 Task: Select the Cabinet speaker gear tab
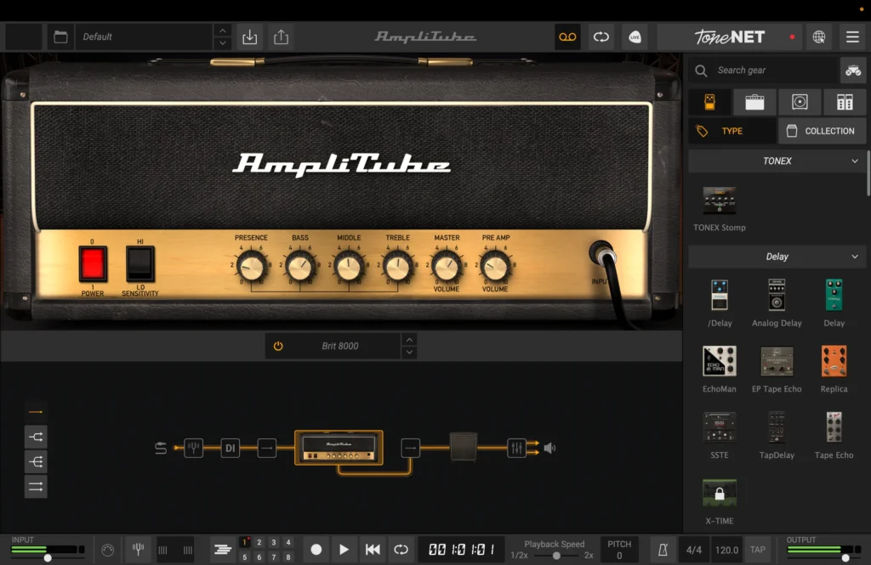[800, 102]
